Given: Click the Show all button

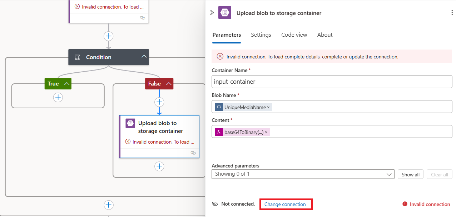Looking at the screenshot, I should [x=411, y=175].
